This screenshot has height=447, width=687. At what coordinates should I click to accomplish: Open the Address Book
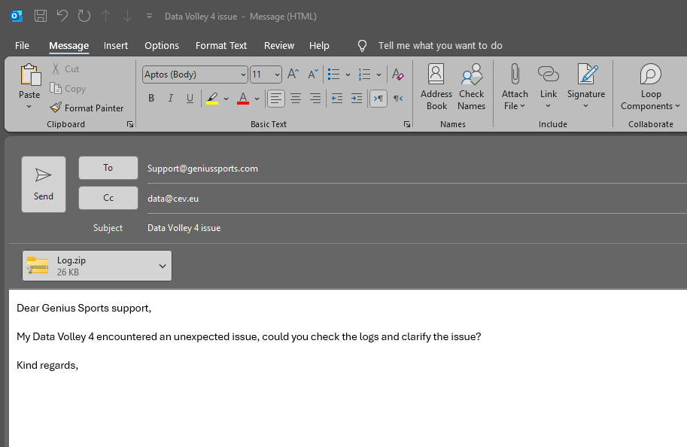pyautogui.click(x=436, y=87)
